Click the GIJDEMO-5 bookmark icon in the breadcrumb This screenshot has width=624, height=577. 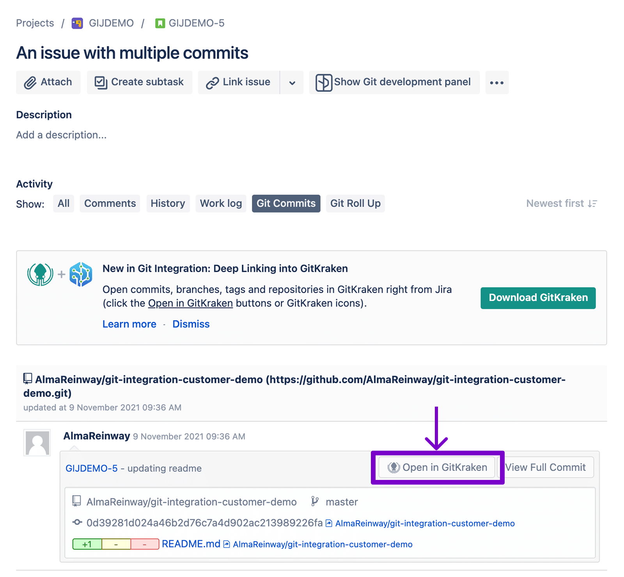[160, 23]
